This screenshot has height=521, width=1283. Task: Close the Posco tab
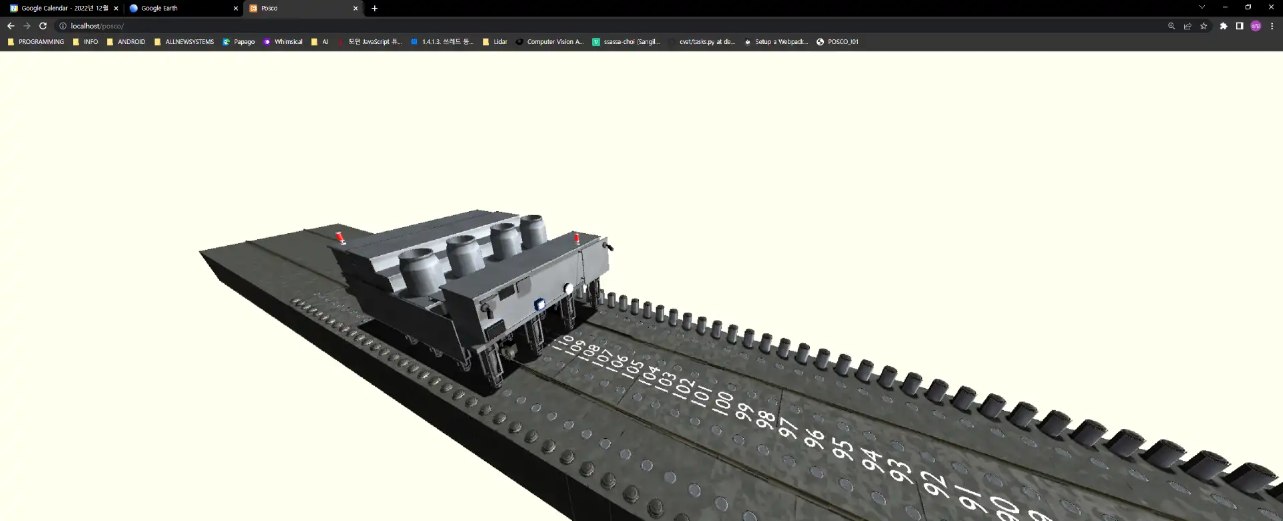pyautogui.click(x=355, y=9)
